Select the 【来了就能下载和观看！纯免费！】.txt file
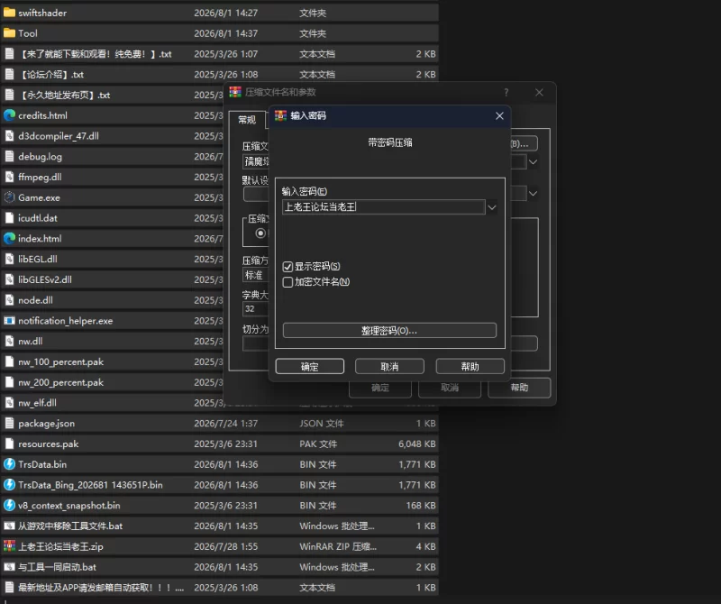The image size is (721, 604). click(96, 54)
